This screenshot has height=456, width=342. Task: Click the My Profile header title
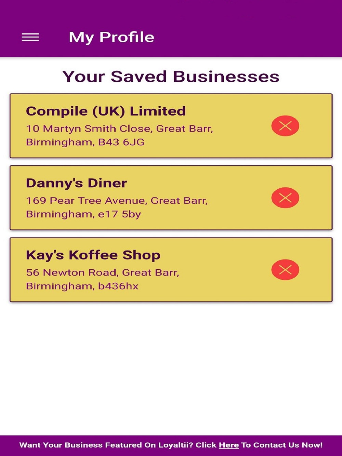pyautogui.click(x=111, y=37)
